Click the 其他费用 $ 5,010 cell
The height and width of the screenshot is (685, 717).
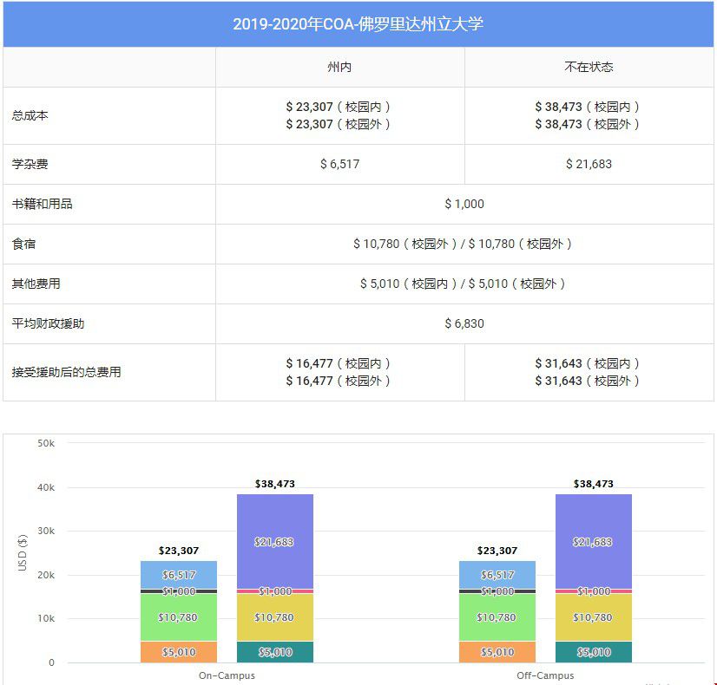[464, 284]
